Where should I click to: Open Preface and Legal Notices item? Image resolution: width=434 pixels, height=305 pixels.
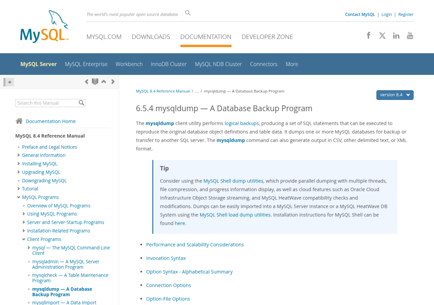pos(49,147)
